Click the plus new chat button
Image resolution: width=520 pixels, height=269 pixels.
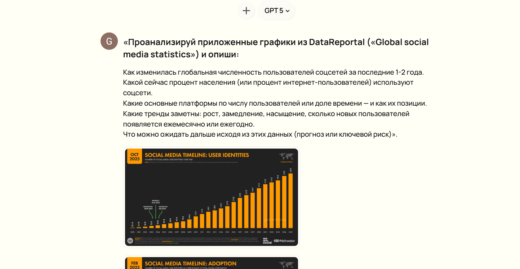coord(246,11)
